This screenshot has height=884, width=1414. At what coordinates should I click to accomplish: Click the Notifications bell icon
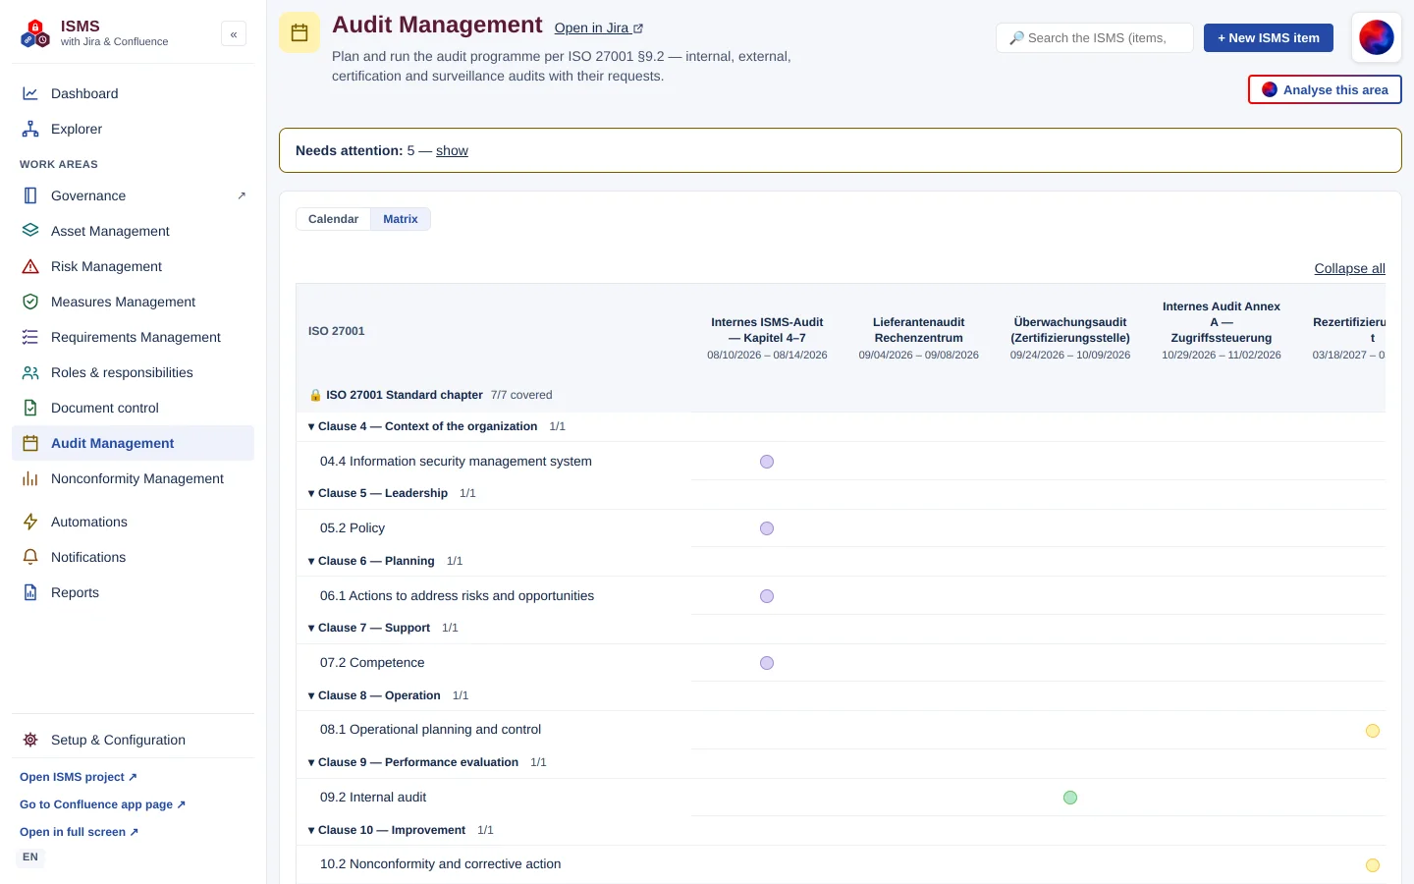[x=30, y=557]
